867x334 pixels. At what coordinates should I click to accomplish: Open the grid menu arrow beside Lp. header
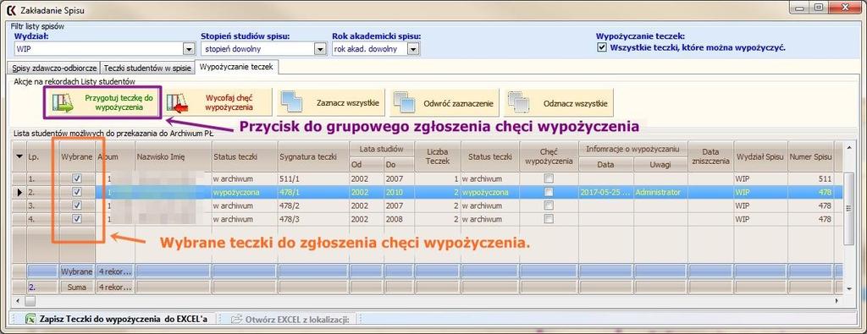[x=19, y=156]
